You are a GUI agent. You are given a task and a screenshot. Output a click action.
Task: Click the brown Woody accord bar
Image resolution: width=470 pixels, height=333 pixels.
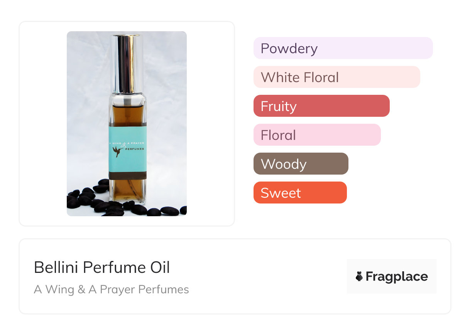[301, 164]
